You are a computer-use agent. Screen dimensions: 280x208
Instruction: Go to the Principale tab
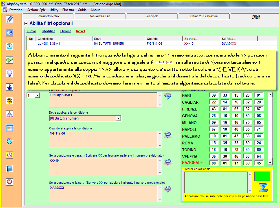(152, 16)
